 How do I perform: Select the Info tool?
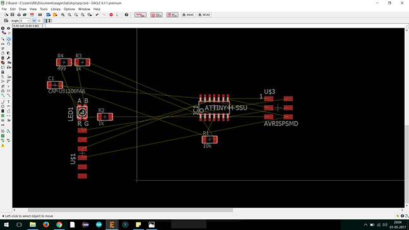pos(3,28)
